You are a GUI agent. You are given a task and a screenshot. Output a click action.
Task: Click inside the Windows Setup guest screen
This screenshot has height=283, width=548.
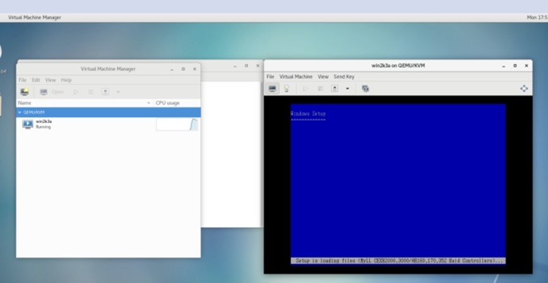[398, 184]
